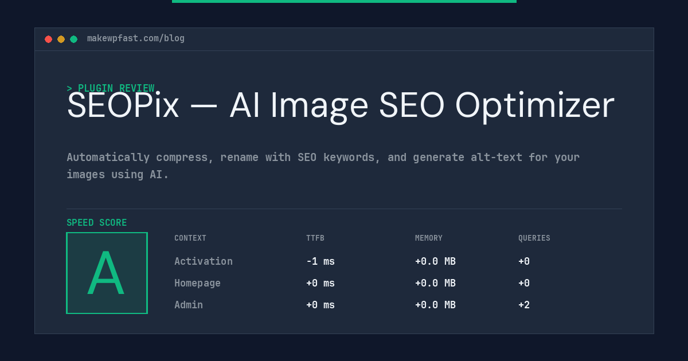Click the '> PLUGIN REVIEW' label

click(111, 88)
